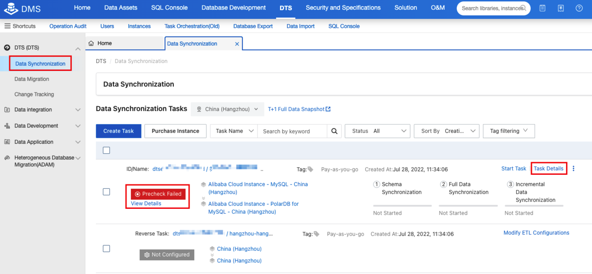Open the Users shortcut
The width and height of the screenshot is (592, 274).
click(107, 26)
